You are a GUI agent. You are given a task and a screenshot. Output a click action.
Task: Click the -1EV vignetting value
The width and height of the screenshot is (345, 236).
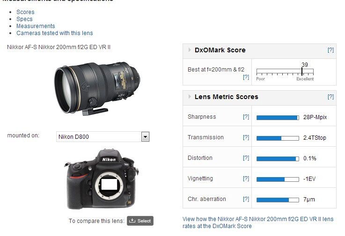point(309,179)
